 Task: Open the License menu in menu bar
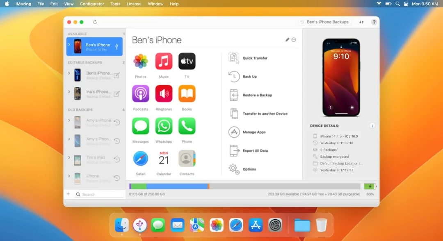coord(134,4)
